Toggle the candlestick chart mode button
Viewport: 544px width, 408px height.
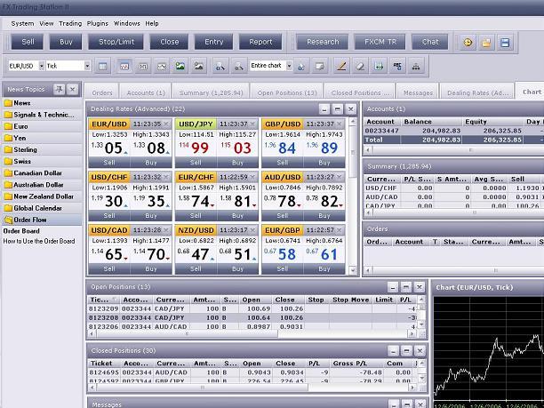click(x=143, y=66)
